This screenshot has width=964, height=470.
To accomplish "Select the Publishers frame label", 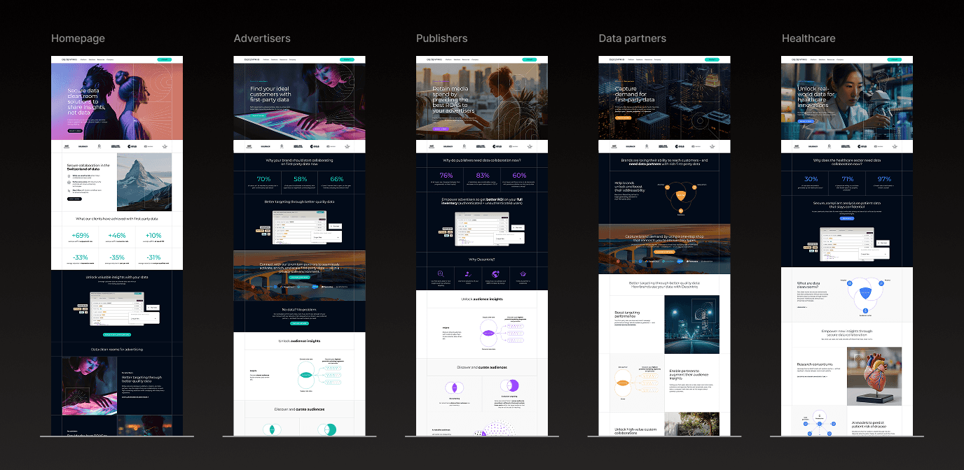I will point(441,38).
